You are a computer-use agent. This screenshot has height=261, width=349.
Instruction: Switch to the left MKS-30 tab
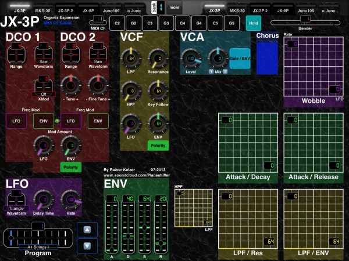(42, 9)
